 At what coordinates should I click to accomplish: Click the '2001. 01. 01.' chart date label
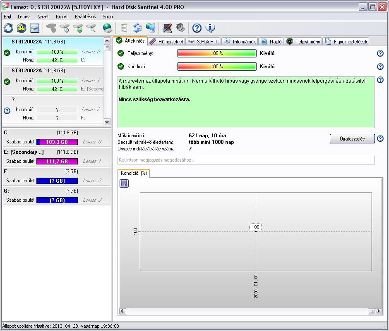[x=256, y=286]
